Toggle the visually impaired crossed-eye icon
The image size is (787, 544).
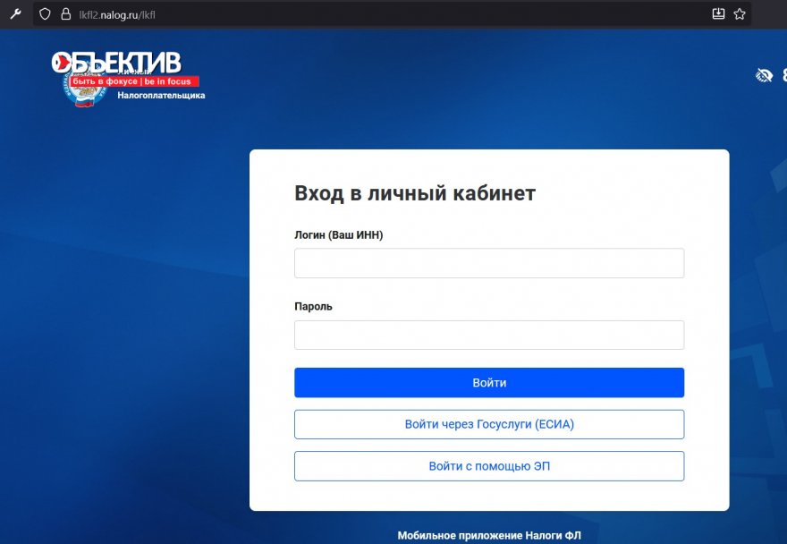pyautogui.click(x=764, y=75)
